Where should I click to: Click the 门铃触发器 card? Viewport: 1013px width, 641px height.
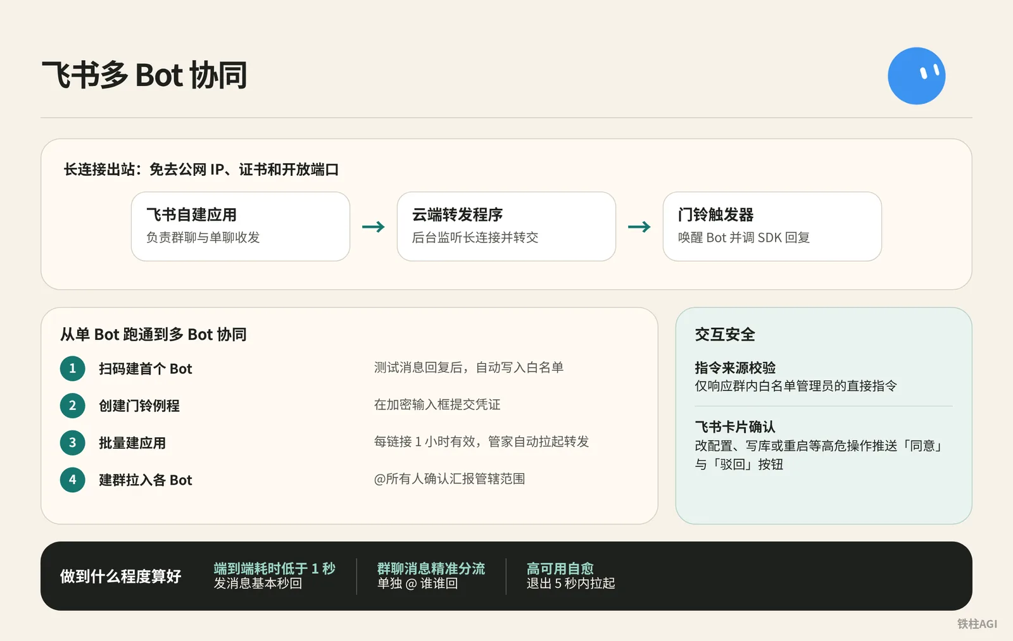(772, 227)
